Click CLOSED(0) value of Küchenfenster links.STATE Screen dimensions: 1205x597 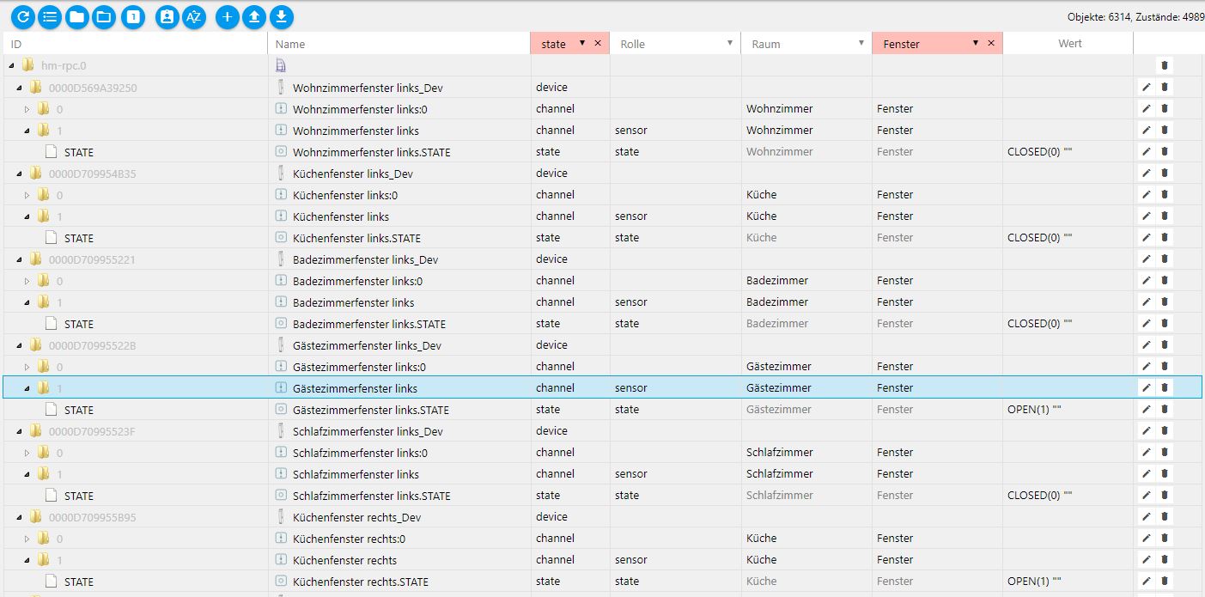pyautogui.click(x=1040, y=238)
